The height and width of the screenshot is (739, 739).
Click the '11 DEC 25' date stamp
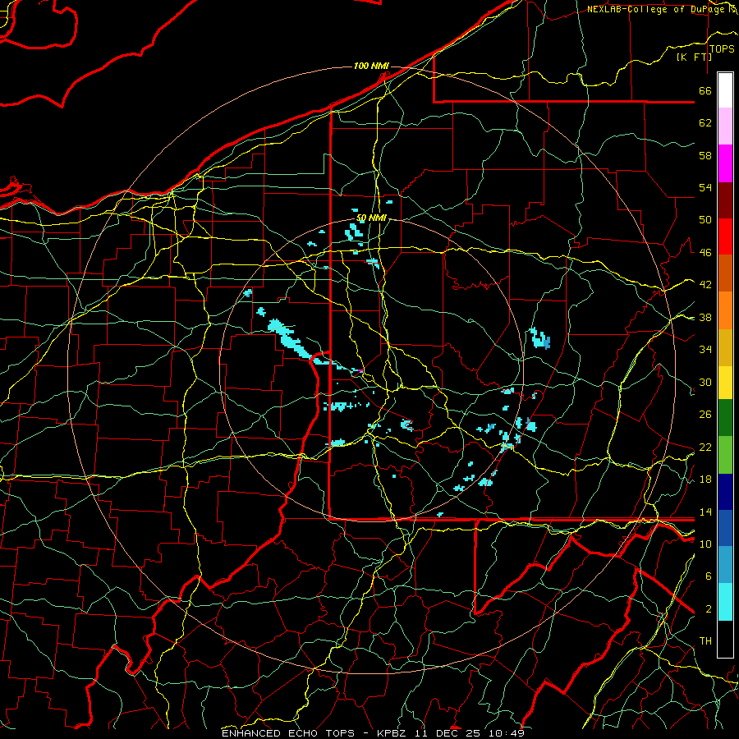coord(448,733)
